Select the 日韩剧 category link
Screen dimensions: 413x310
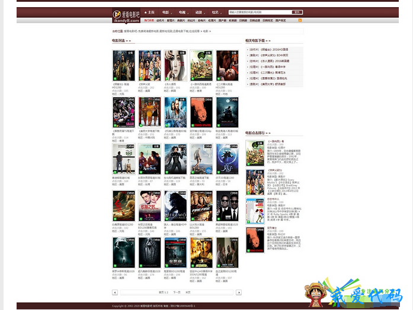pyautogui.click(x=243, y=21)
